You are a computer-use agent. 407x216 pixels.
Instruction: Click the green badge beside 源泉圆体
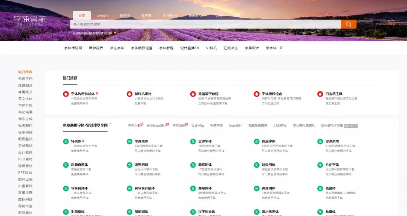193,188
